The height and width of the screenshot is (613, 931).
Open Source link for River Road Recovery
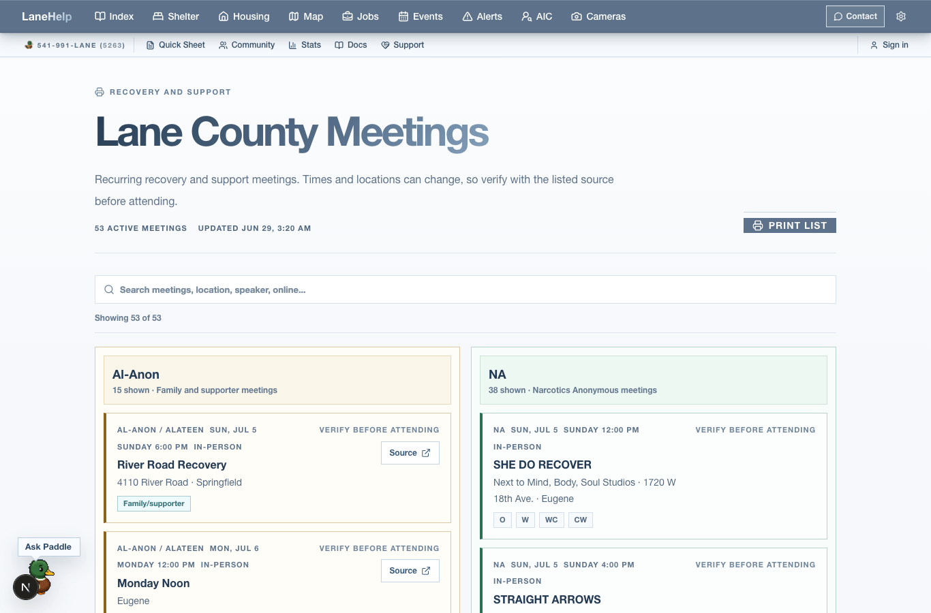click(410, 453)
